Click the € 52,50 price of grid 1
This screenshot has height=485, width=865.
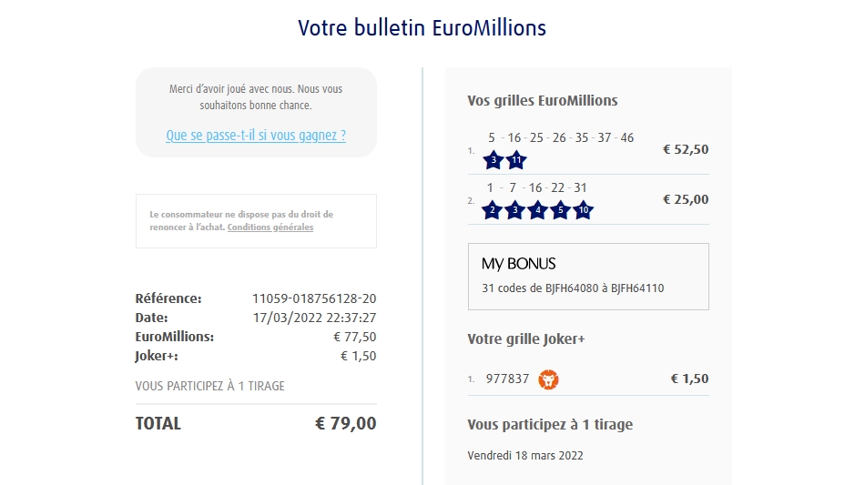pyautogui.click(x=686, y=149)
